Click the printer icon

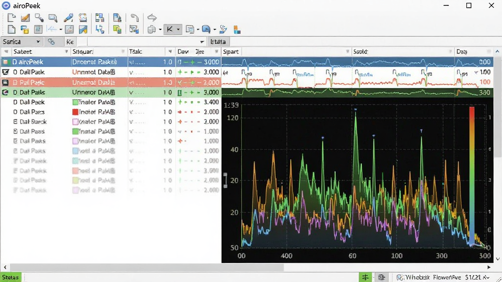tap(152, 30)
